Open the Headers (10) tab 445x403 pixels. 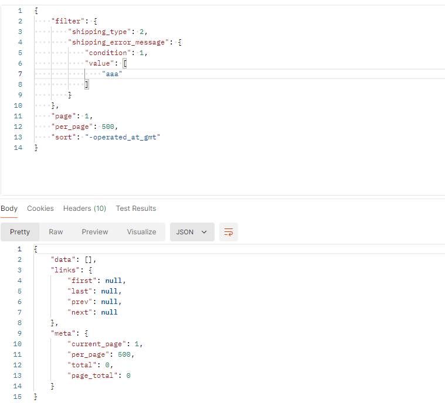[84, 209]
